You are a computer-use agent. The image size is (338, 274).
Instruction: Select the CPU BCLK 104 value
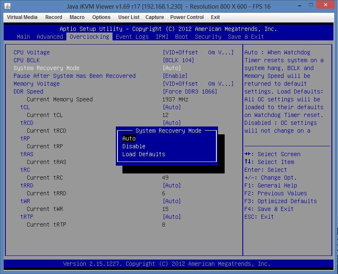click(x=178, y=60)
